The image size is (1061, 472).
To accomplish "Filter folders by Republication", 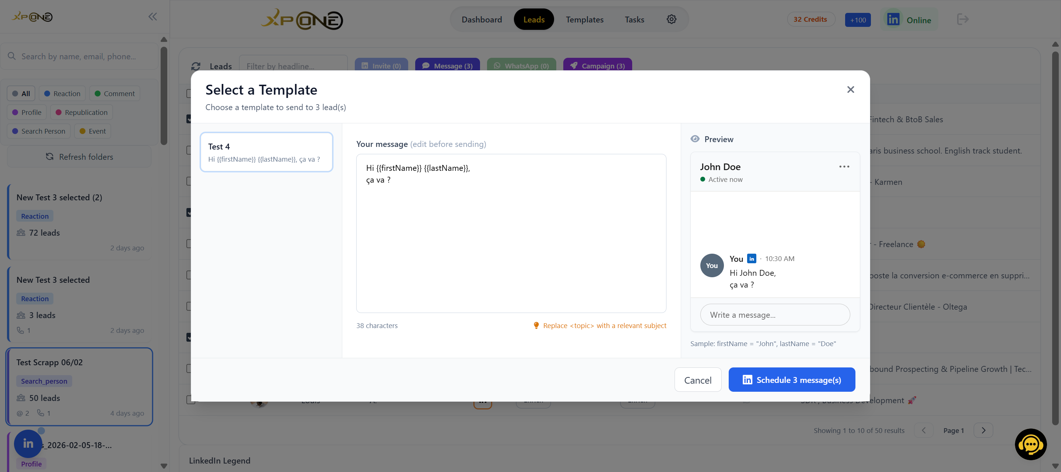I will pyautogui.click(x=81, y=112).
